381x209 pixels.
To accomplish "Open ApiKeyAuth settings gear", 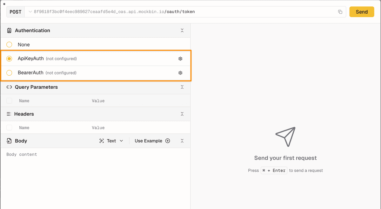I will coord(180,59).
